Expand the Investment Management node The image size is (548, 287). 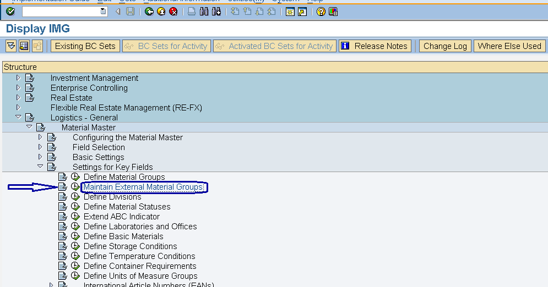point(18,78)
